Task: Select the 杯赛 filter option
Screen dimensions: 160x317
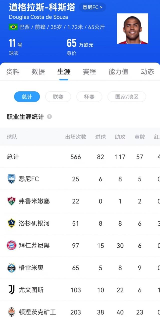Action: pyautogui.click(x=89, y=97)
